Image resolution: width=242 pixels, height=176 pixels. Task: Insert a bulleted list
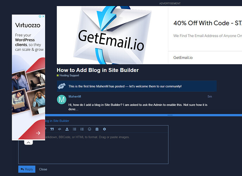75,129
